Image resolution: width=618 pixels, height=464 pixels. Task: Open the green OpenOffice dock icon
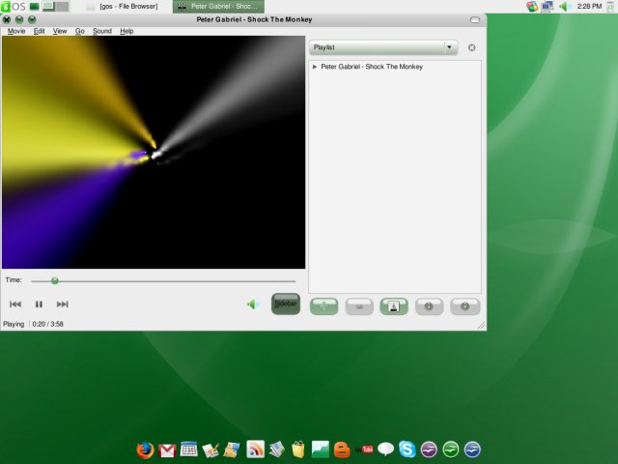(x=451, y=449)
